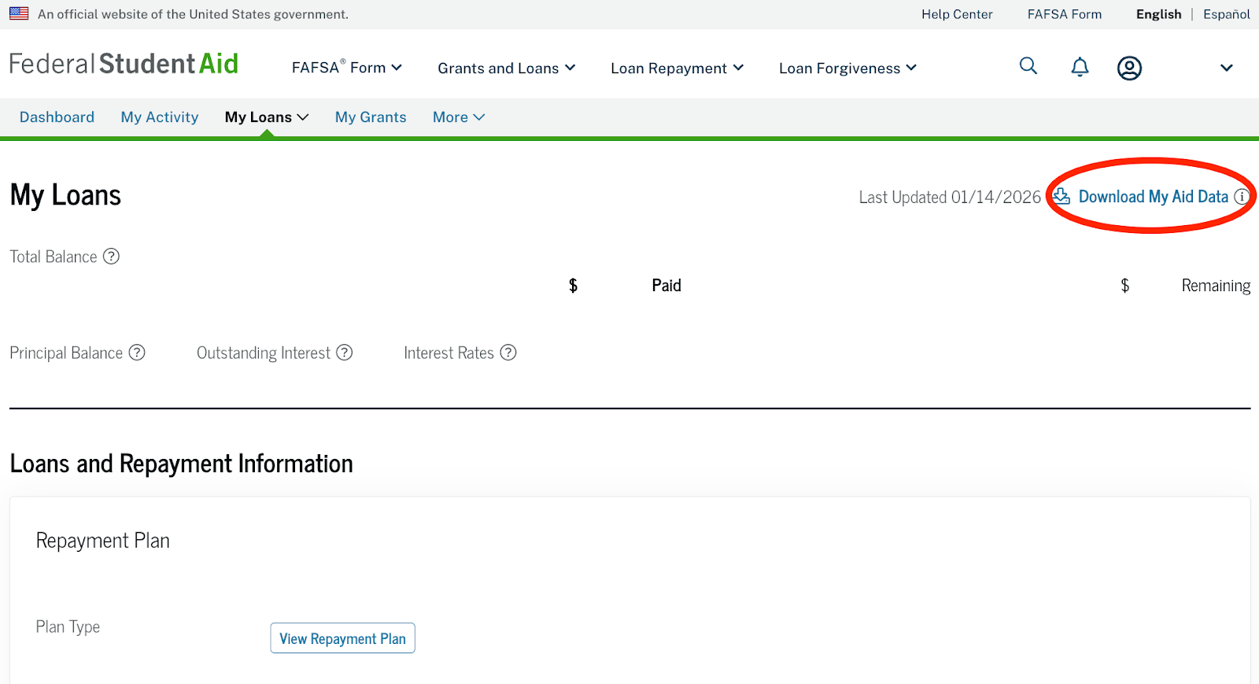Open the Loan Repayment dropdown

677,68
